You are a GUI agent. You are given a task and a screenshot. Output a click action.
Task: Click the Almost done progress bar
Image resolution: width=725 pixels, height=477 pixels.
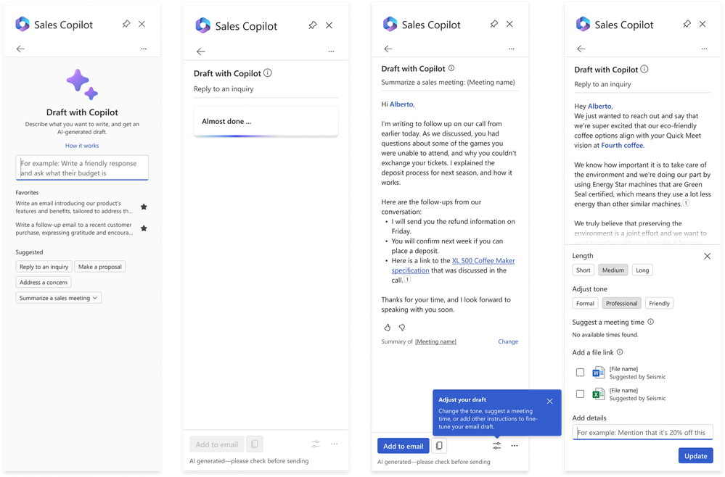pos(266,136)
